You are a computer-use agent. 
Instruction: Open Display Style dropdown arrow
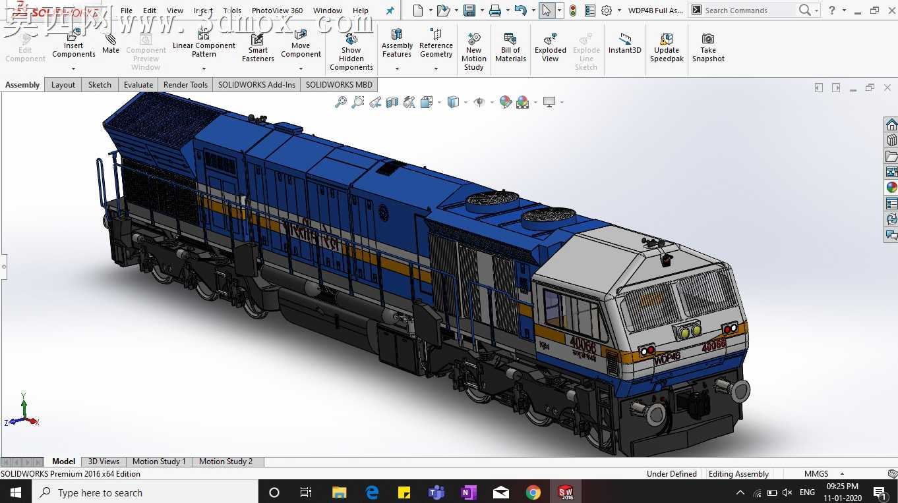point(465,102)
